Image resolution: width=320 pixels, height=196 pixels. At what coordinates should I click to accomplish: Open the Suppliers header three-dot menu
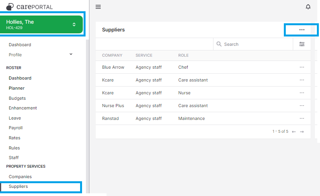click(x=302, y=30)
